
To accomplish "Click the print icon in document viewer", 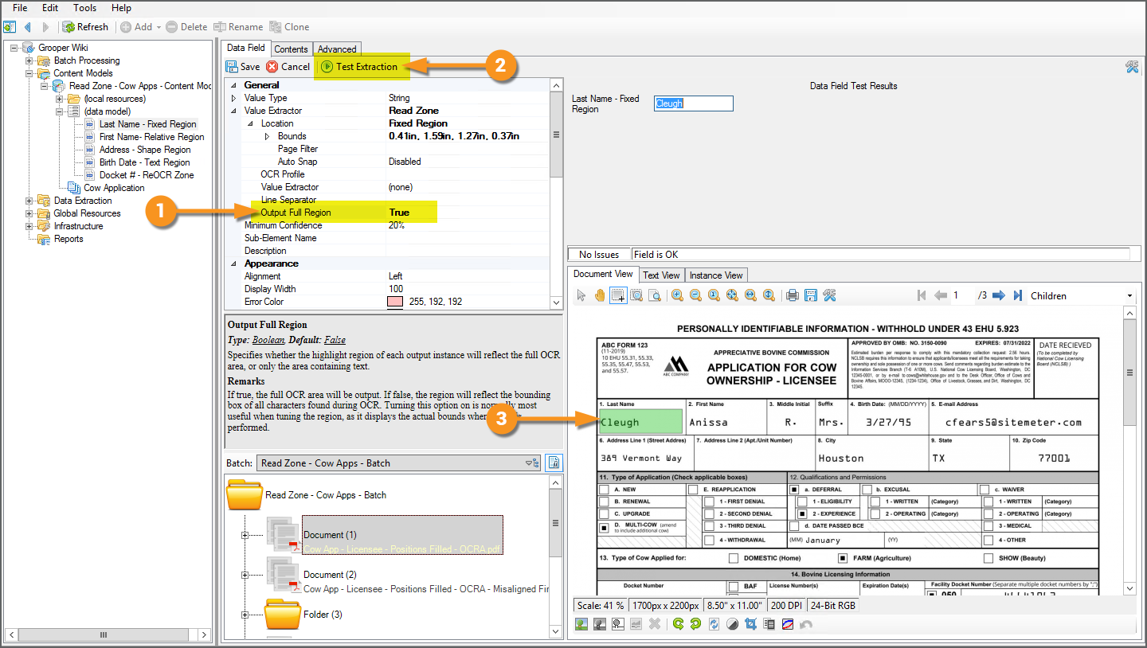I will point(793,295).
